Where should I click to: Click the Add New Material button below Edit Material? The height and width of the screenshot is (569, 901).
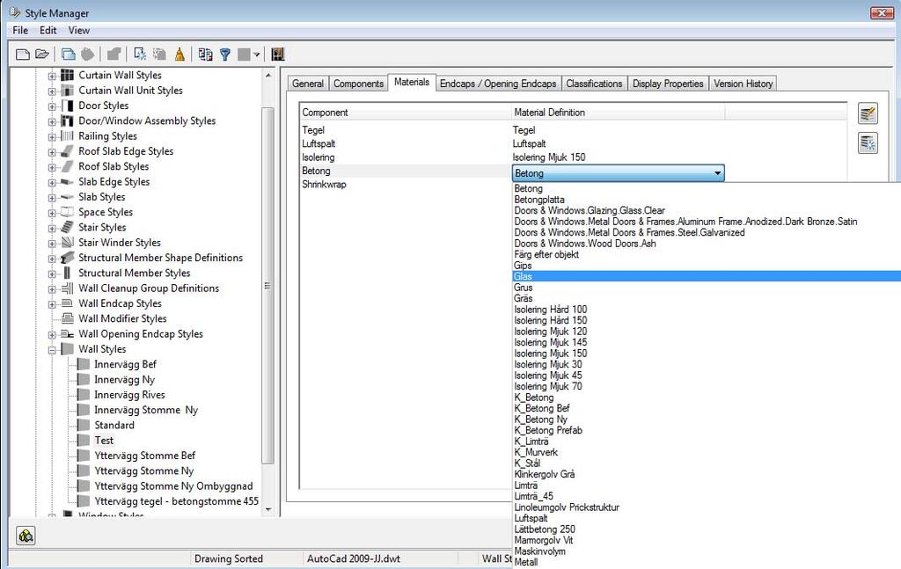click(868, 142)
